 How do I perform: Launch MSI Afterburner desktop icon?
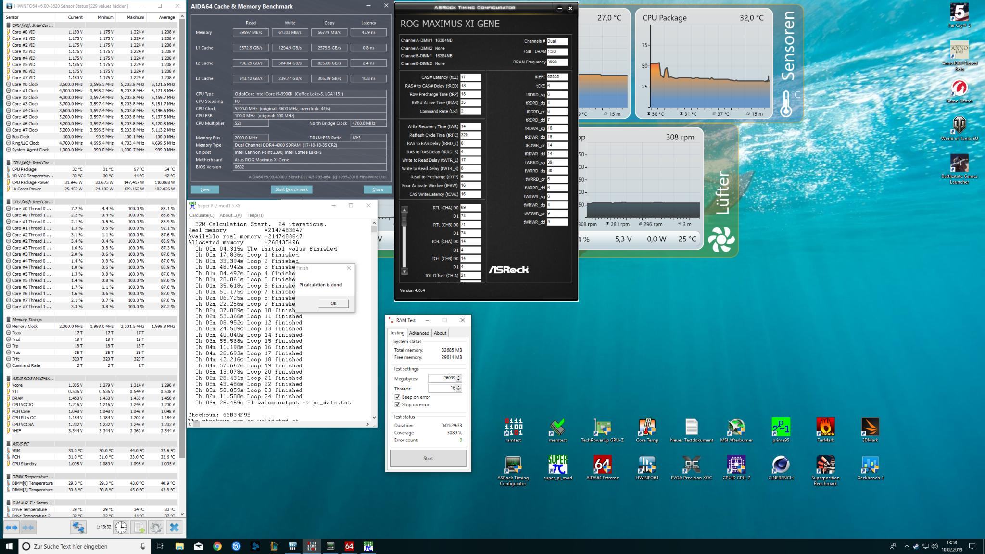pyautogui.click(x=736, y=430)
